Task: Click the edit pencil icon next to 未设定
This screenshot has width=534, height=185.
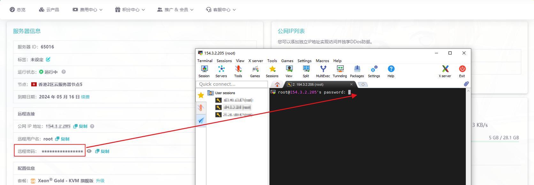Action: click(x=48, y=59)
